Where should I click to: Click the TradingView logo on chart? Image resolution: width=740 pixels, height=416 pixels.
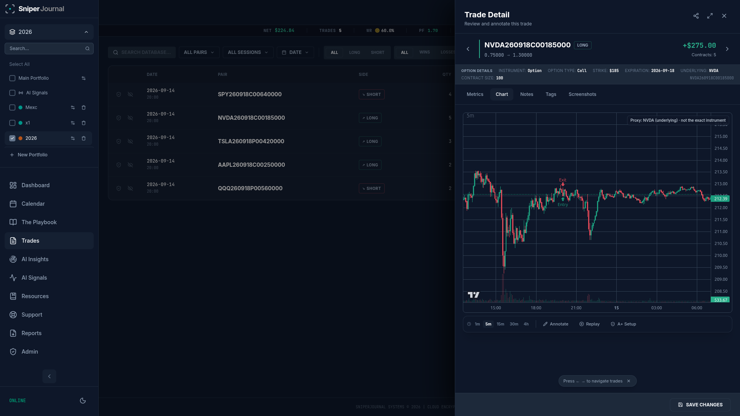coord(474,295)
